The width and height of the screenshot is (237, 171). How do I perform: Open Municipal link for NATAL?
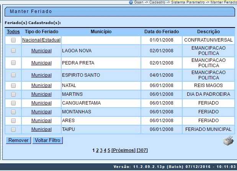41,85
